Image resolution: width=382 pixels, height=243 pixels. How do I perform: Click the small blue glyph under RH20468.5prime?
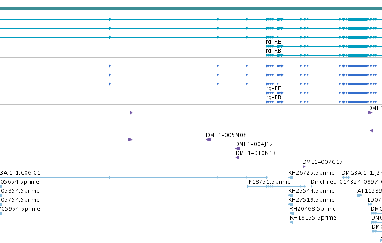point(292,213)
